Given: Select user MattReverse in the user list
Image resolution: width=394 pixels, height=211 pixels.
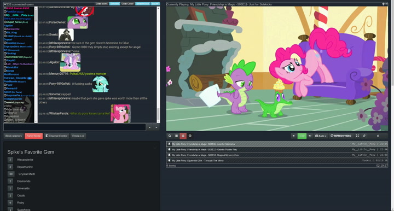Looking at the screenshot, I should tap(11, 74).
